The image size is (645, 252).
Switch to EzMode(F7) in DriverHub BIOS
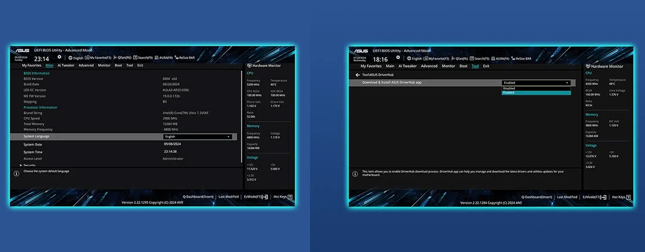tap(595, 197)
